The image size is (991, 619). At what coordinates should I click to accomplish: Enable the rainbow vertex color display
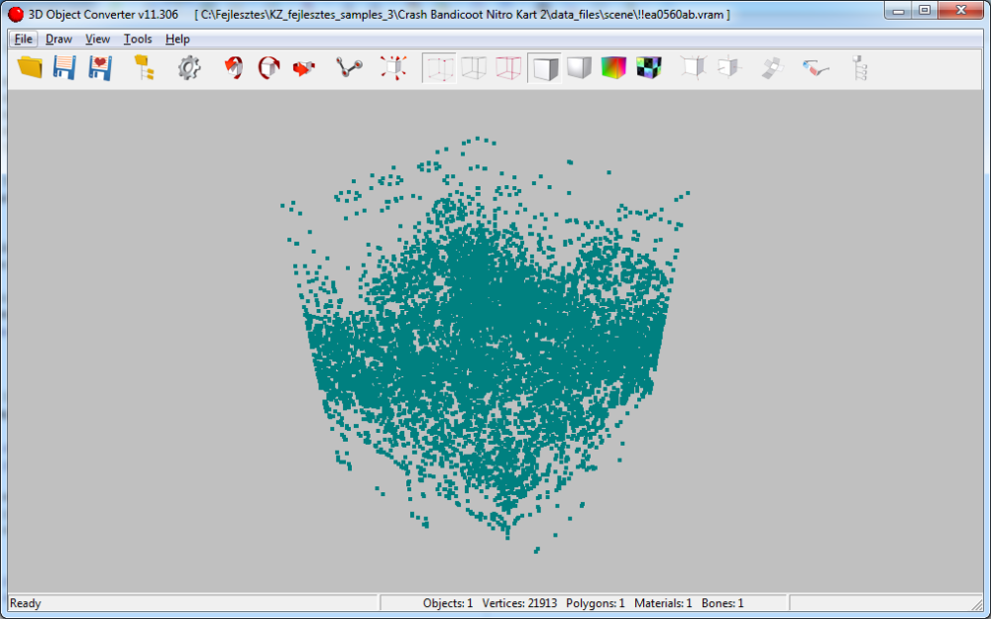click(613, 67)
